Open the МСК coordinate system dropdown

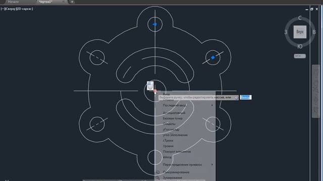[300, 56]
